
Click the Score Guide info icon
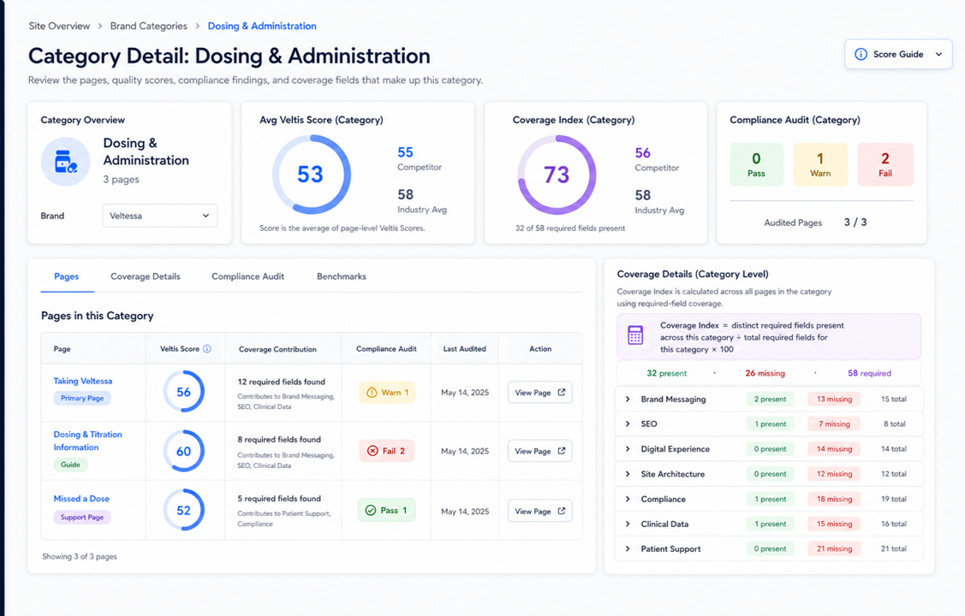(861, 54)
